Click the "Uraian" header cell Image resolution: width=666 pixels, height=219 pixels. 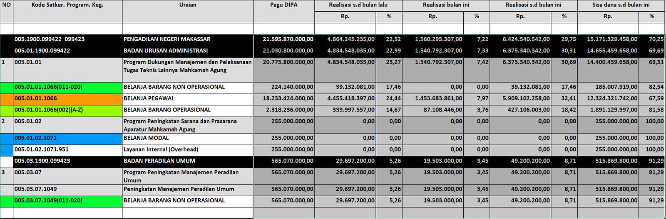coord(188,5)
